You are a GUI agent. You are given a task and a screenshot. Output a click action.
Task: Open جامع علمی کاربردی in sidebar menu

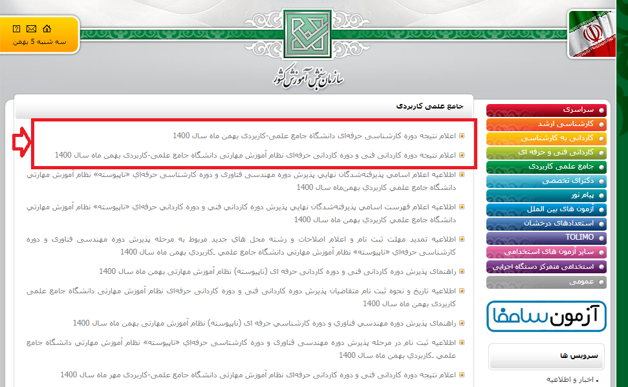point(547,167)
